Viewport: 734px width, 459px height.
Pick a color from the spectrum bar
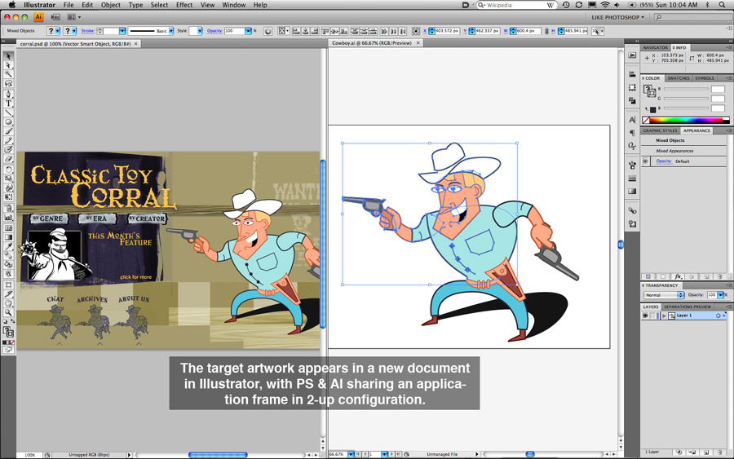coord(683,120)
